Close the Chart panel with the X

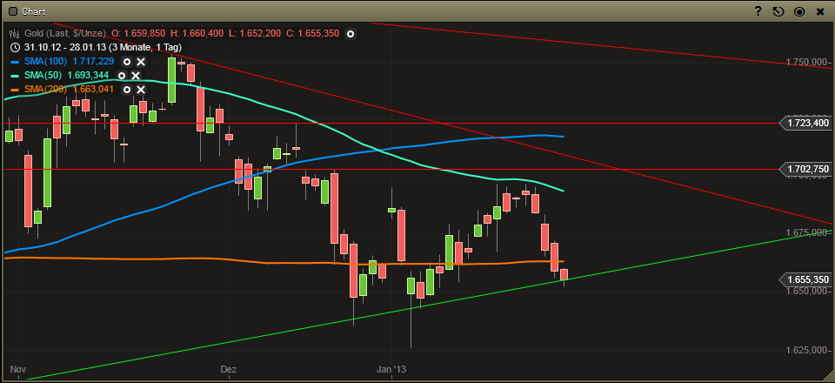coord(820,11)
